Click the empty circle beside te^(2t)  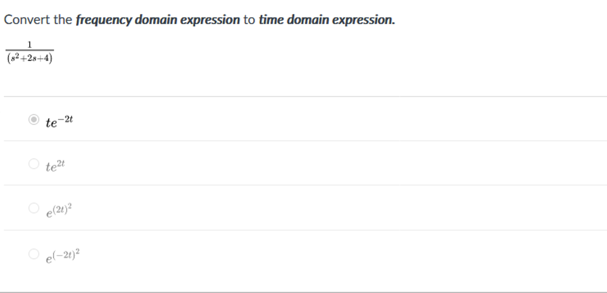tap(34, 164)
